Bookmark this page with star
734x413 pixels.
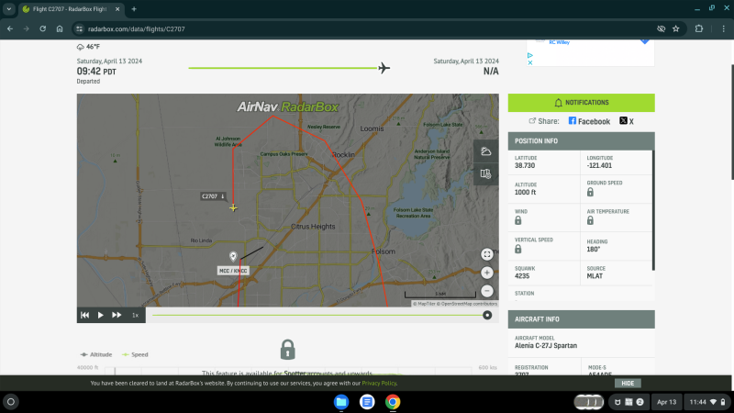(676, 28)
